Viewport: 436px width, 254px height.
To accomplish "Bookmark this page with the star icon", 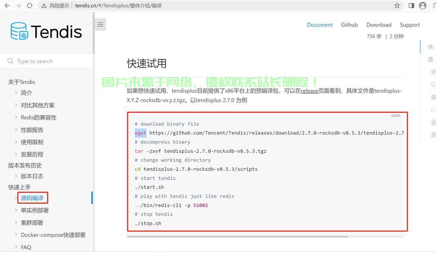I will 397,6.
